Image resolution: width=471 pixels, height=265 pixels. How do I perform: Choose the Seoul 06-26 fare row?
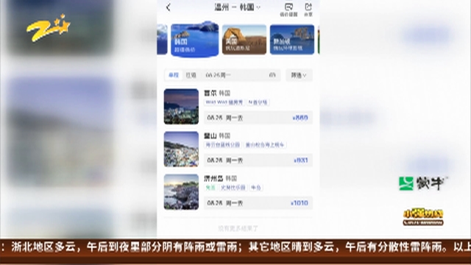(258, 118)
